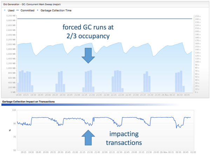The height and width of the screenshot is (156, 210).
Task: Click the 70 label on the transactions chart
Action: click(x=14, y=137)
